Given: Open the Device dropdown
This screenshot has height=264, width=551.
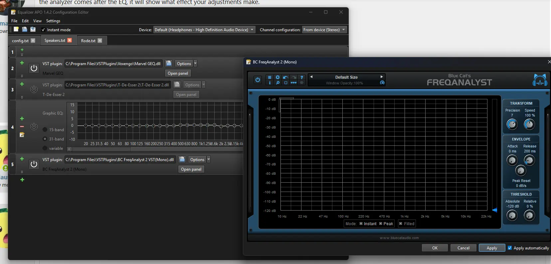Looking at the screenshot, I should point(204,30).
